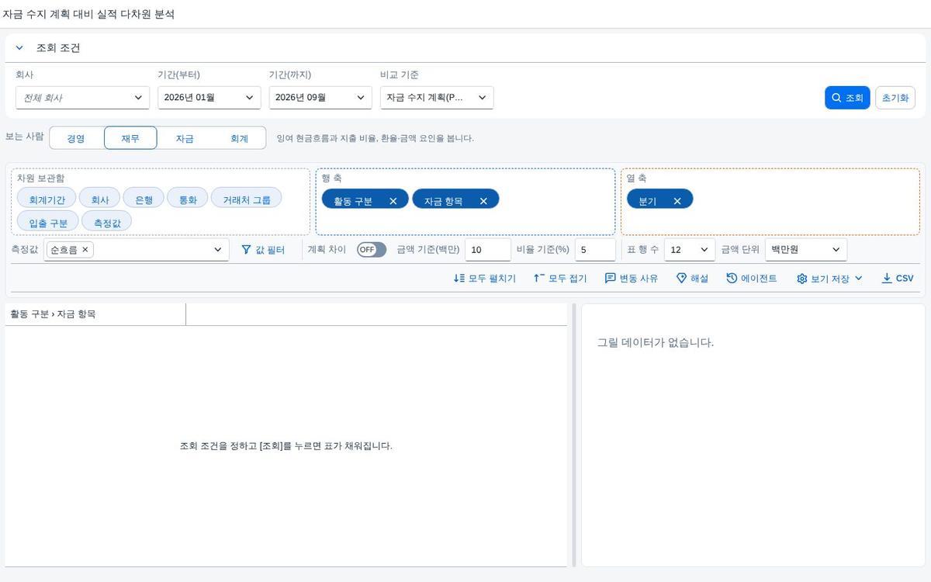The image size is (931, 582).
Task: Pick the 거래처 그룹 dimension chip
Action: point(247,199)
